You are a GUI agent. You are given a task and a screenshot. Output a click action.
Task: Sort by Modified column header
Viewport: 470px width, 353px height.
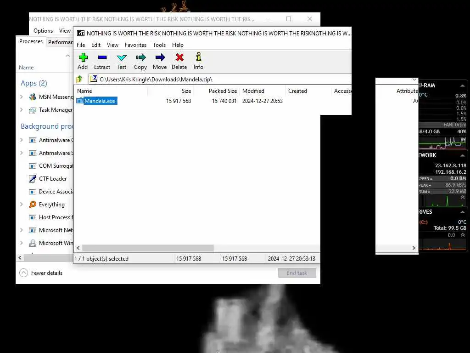[x=262, y=91]
